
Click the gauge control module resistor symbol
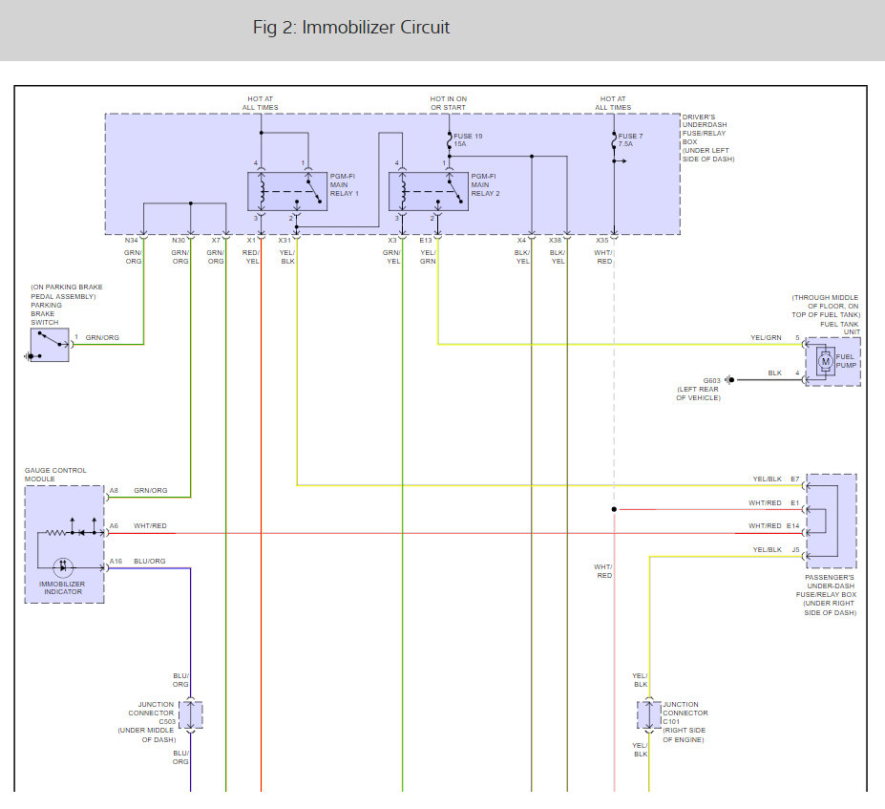(x=55, y=532)
